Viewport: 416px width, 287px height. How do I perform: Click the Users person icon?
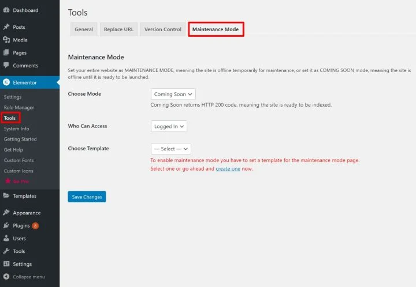(x=6, y=238)
